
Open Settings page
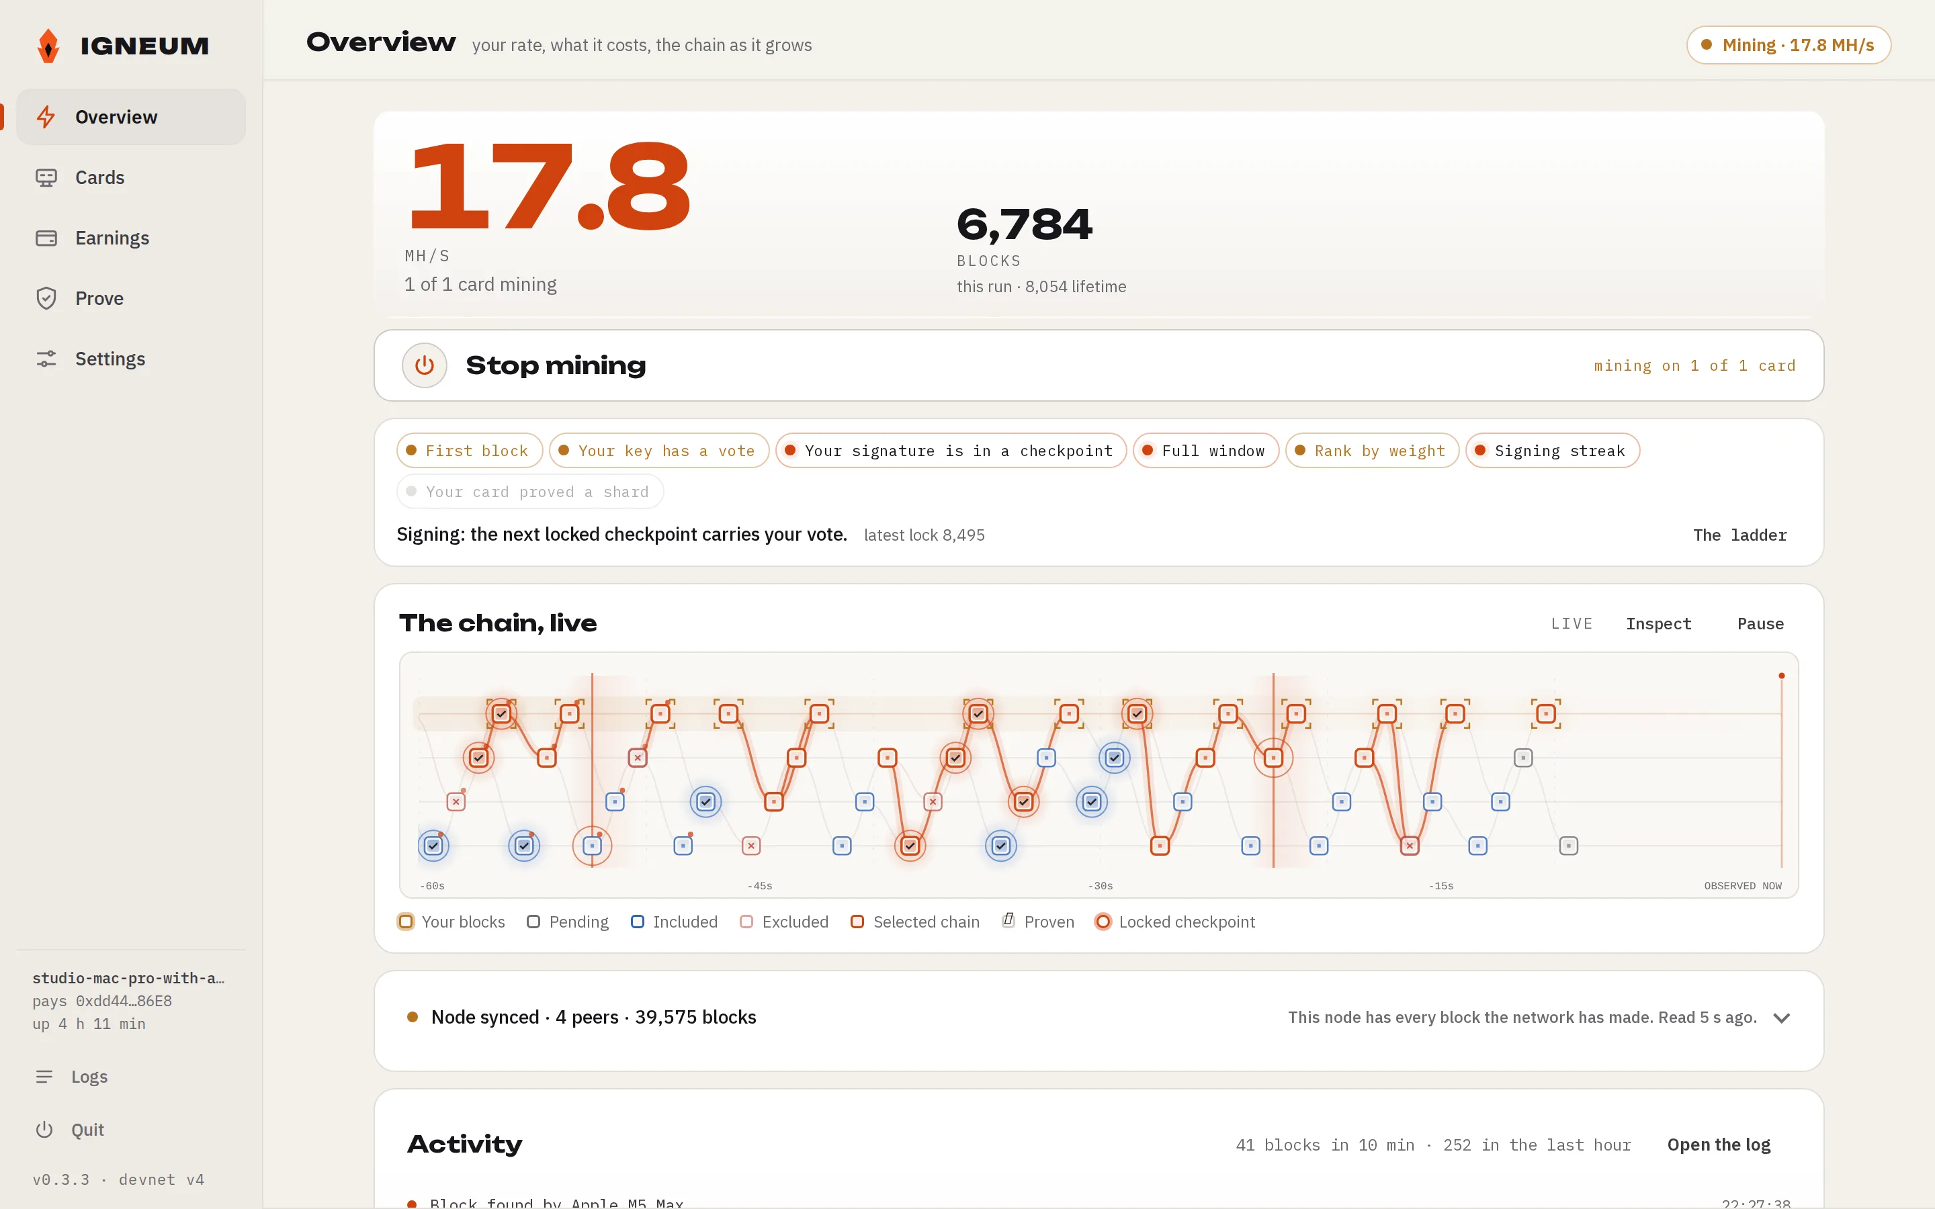point(131,359)
